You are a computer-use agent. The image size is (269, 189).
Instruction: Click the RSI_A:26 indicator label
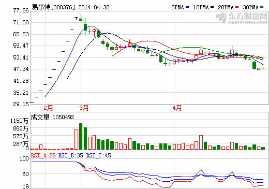point(43,155)
